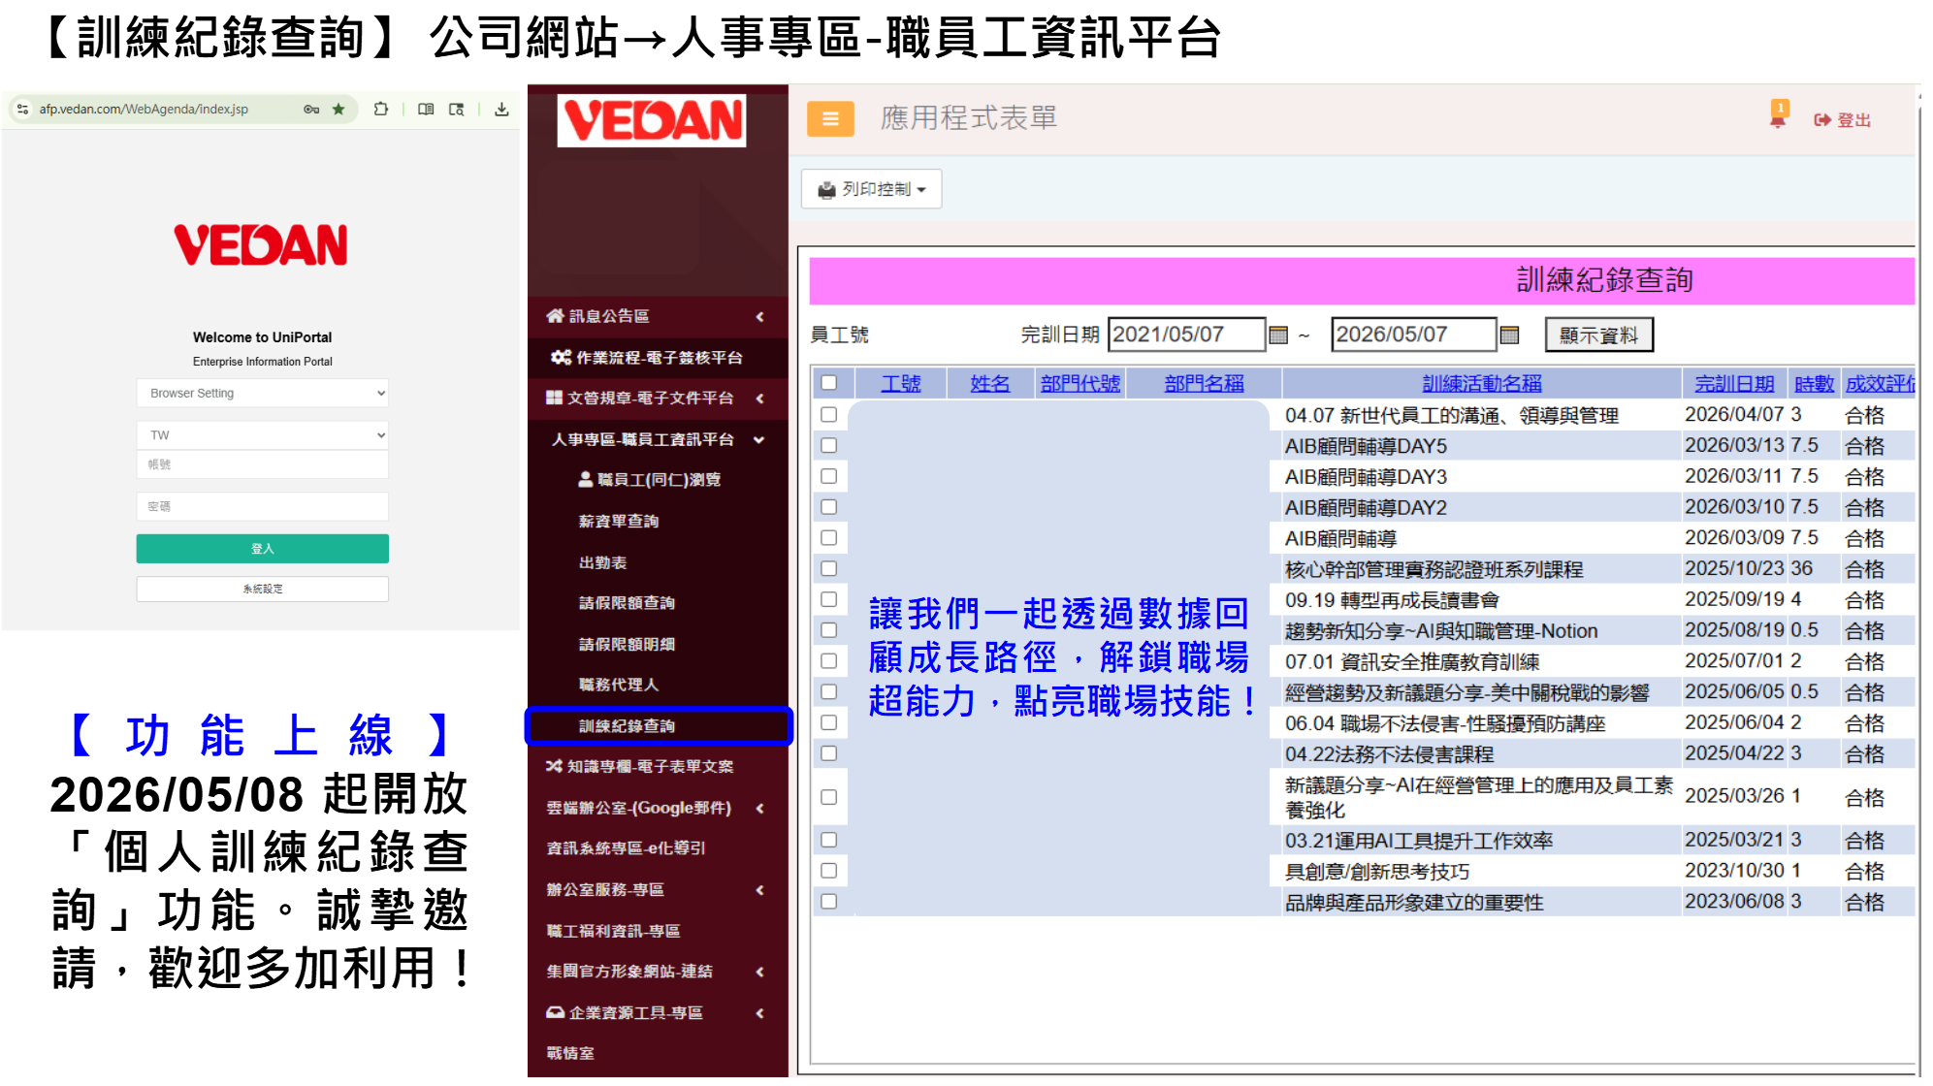Click the end date field 2026/05/07
This screenshot has height=1086, width=1933.
click(1413, 335)
